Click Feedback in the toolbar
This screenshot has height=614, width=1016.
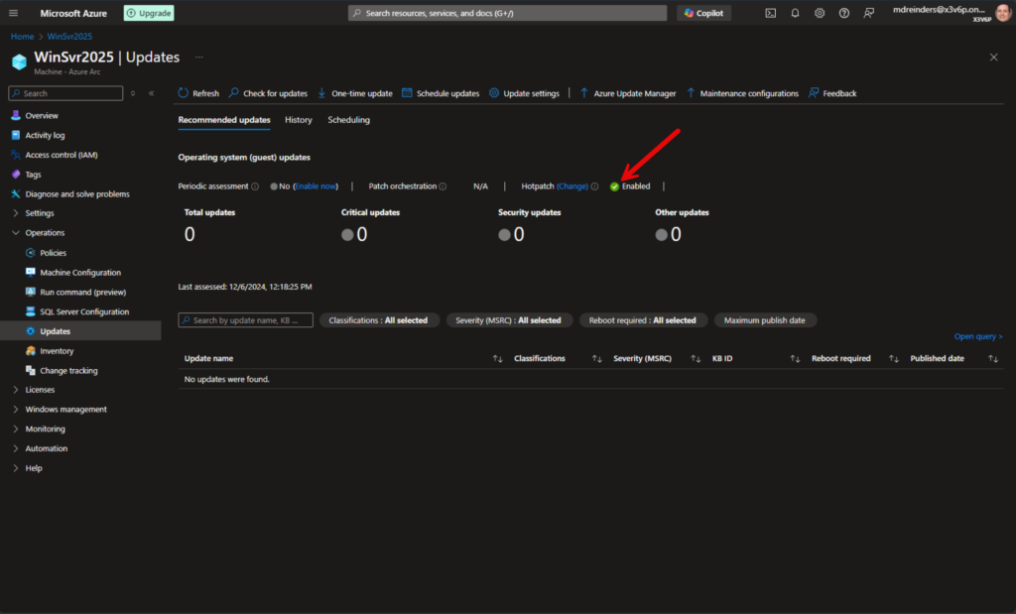click(832, 93)
